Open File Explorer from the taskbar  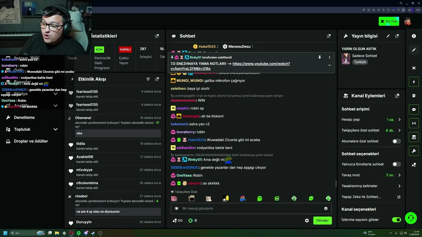tap(57, 233)
